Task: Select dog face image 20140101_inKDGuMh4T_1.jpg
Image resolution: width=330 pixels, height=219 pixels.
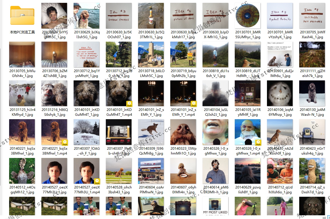Action: coord(86,93)
